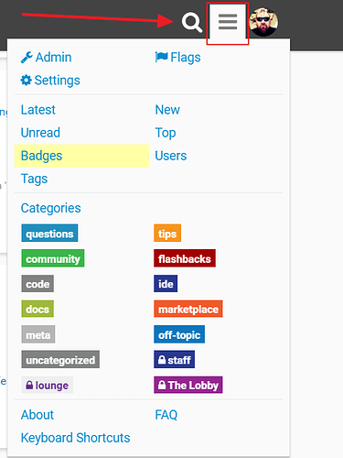This screenshot has height=458, width=343.
Task: Open the Categories heading link
Action: (x=50, y=208)
